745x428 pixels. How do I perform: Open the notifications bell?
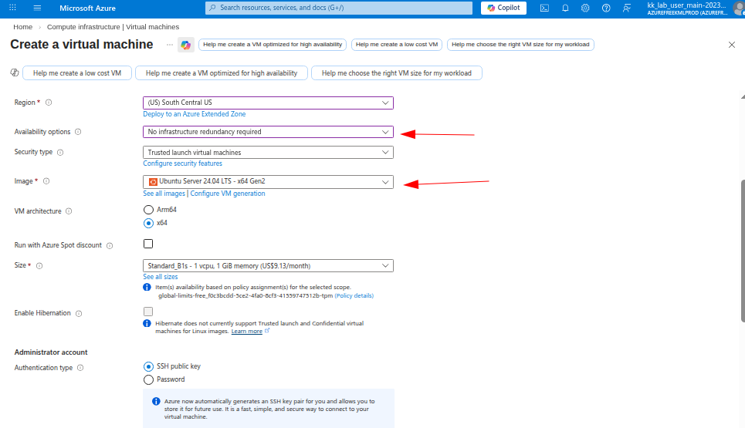[565, 8]
